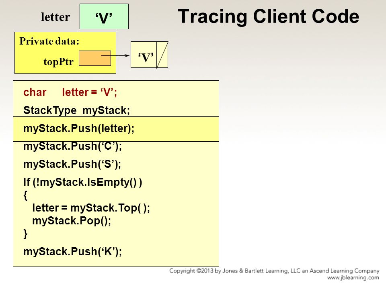Click the 'Private data:' heading
Image resolution: width=386 pixels, height=289 pixels.
tap(49, 41)
